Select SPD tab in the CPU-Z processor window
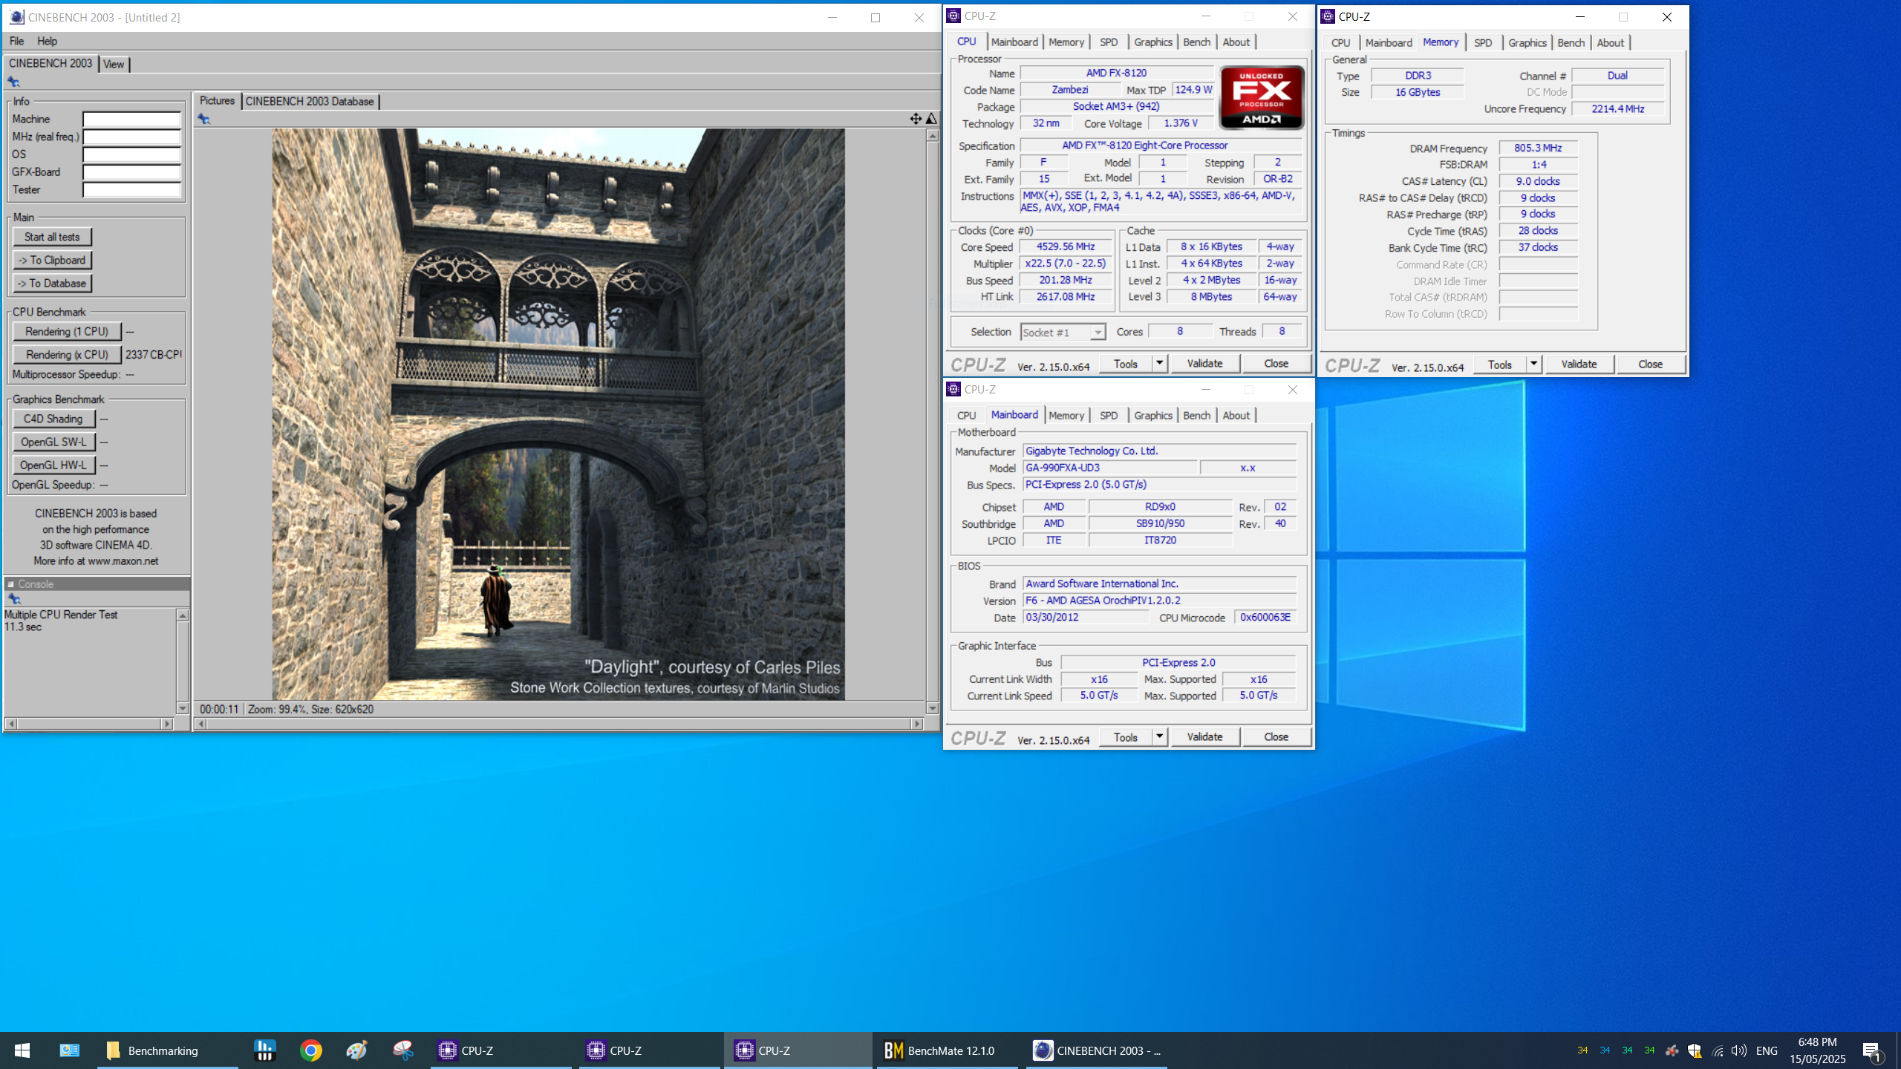This screenshot has width=1901, height=1069. tap(1109, 42)
